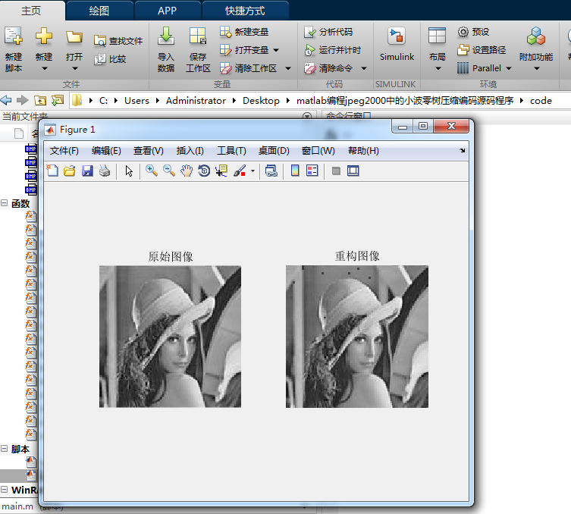Image resolution: width=571 pixels, height=514 pixels.
Task: Click the yellow plus New (新建) icon
Action: pos(44,36)
